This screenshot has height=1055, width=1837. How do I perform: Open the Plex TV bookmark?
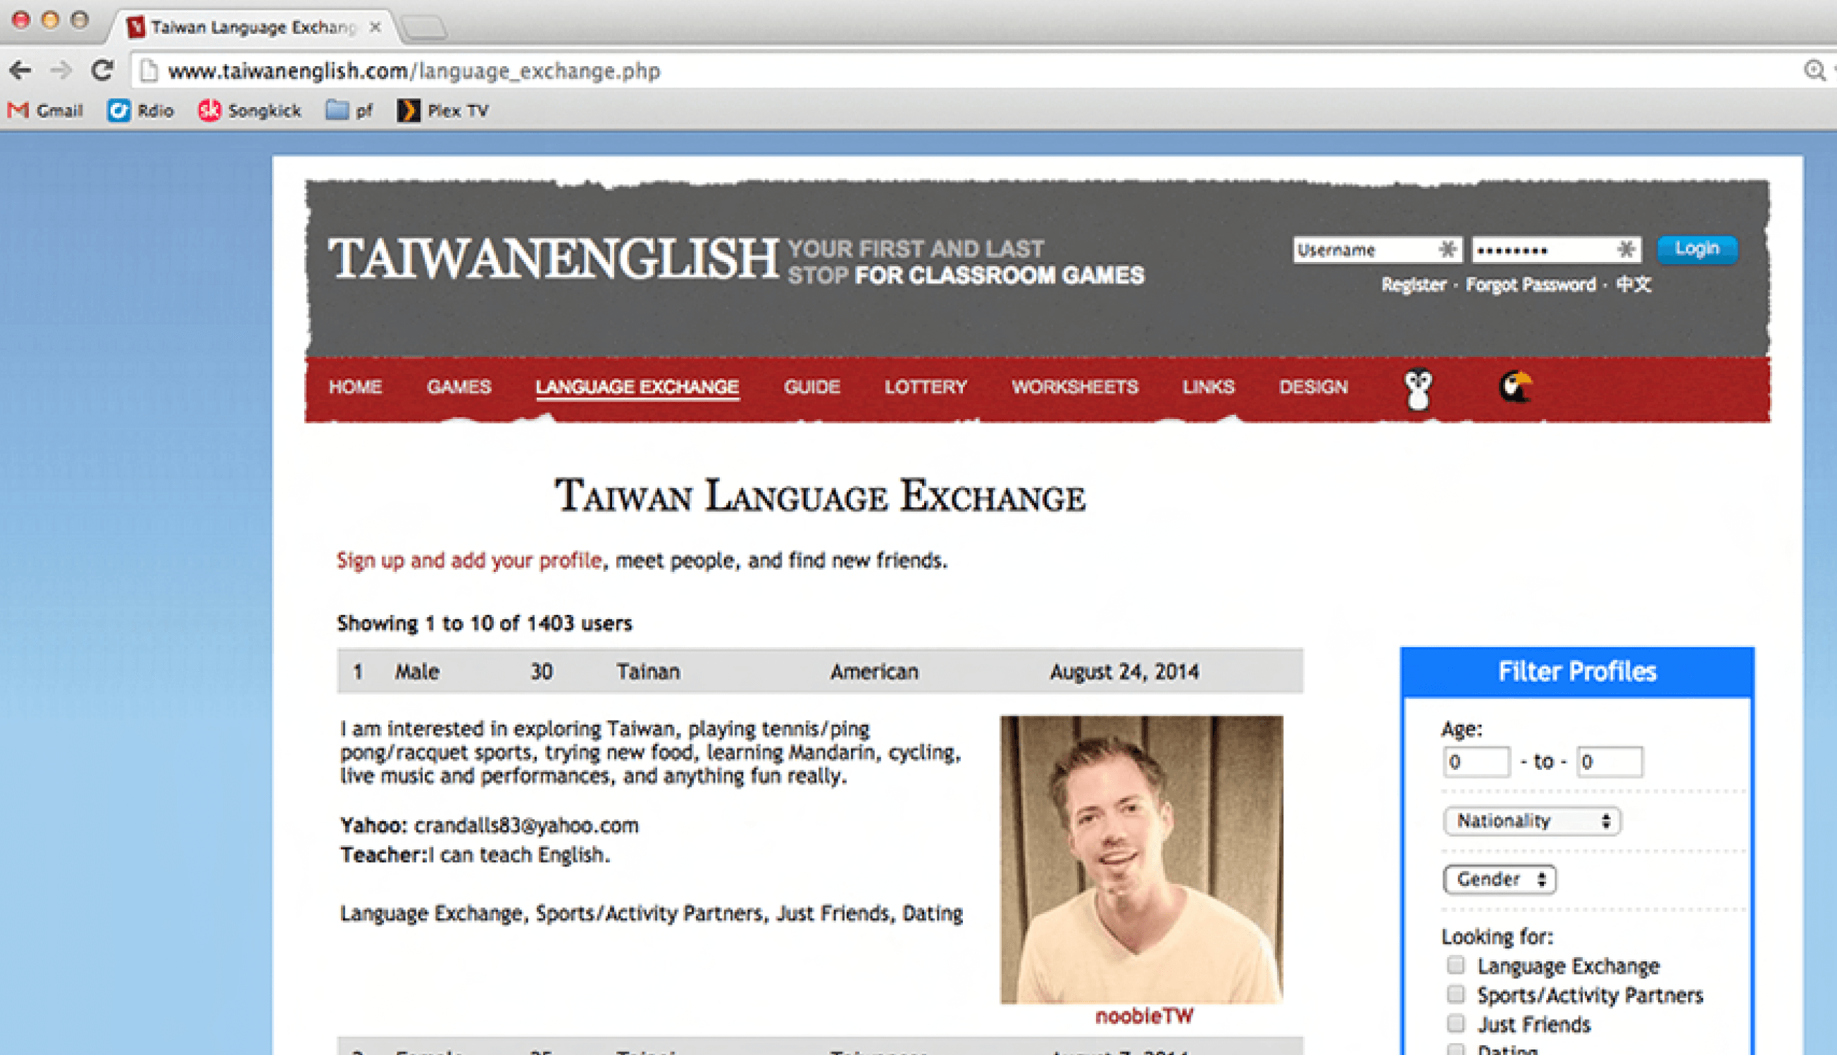point(443,111)
